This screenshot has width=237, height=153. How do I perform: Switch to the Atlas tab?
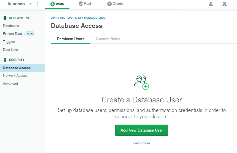(57, 4)
